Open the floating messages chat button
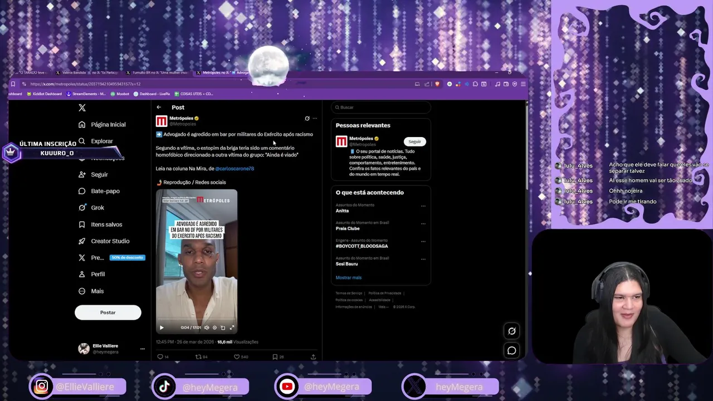Image resolution: width=713 pixels, height=401 pixels. (x=512, y=350)
